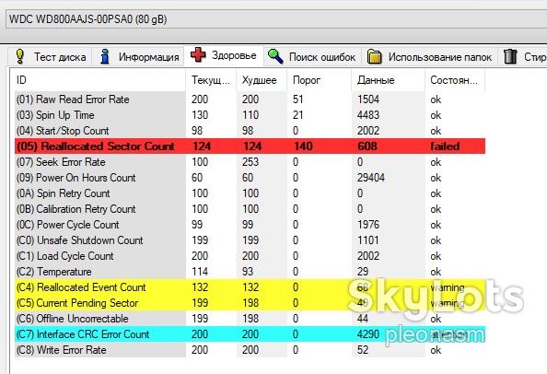
Task: Go to the Поиск ошибок tab
Action: [312, 56]
